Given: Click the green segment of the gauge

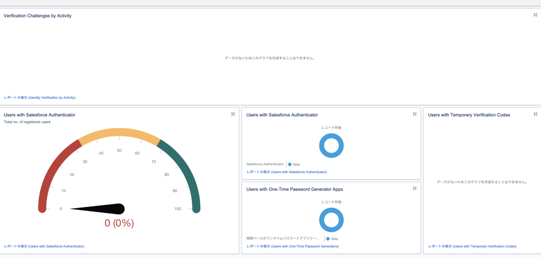Looking at the screenshot, I should [185, 173].
